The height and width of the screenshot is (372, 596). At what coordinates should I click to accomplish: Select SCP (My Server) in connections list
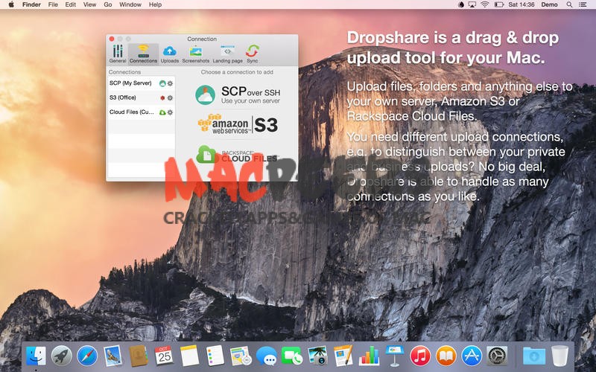[131, 84]
